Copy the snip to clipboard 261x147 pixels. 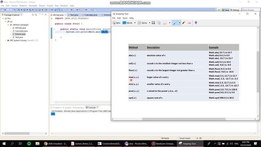click(159, 23)
